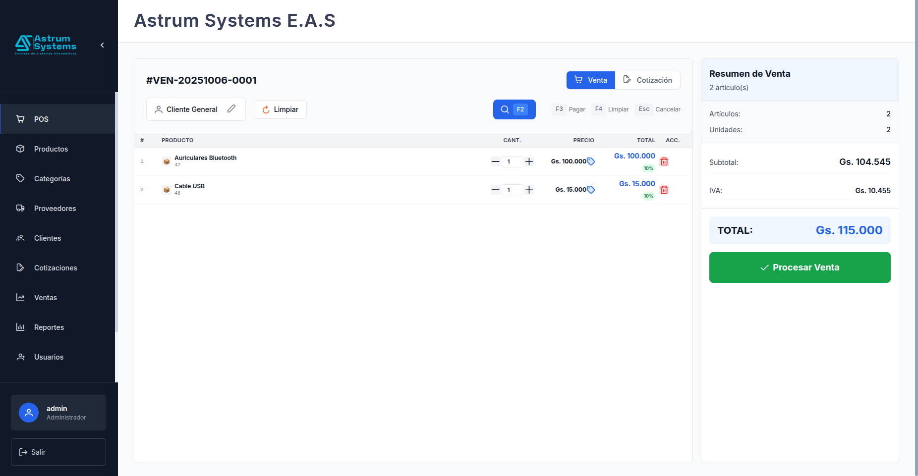
Task: Edit Cliente General with the pencil icon
Action: tap(231, 109)
